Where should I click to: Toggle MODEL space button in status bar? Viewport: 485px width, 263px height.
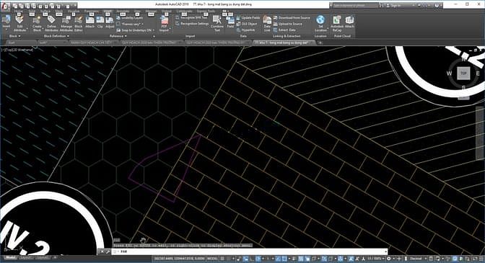click(x=212, y=259)
